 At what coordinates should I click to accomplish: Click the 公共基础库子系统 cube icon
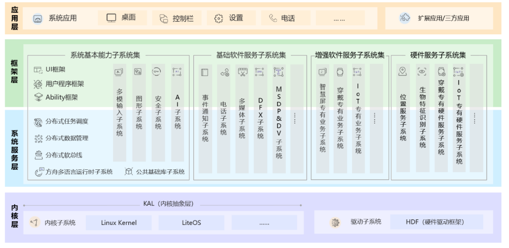(x=129, y=172)
